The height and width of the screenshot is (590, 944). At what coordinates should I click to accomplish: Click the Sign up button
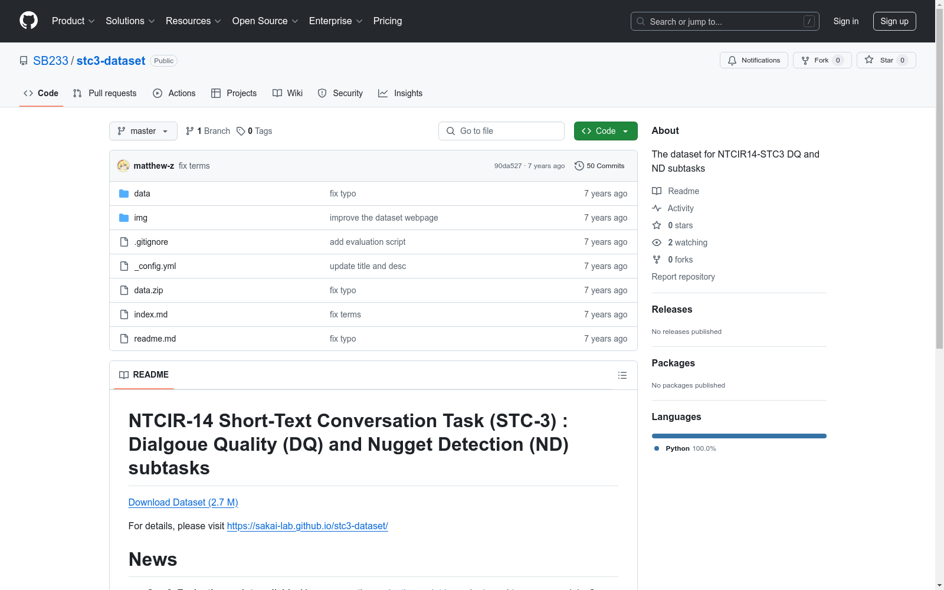click(894, 21)
